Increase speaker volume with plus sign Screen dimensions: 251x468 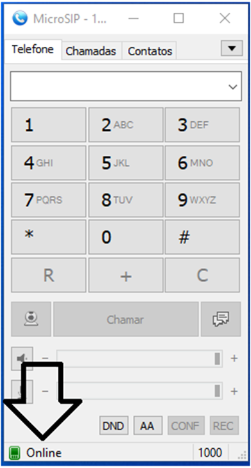point(234,358)
